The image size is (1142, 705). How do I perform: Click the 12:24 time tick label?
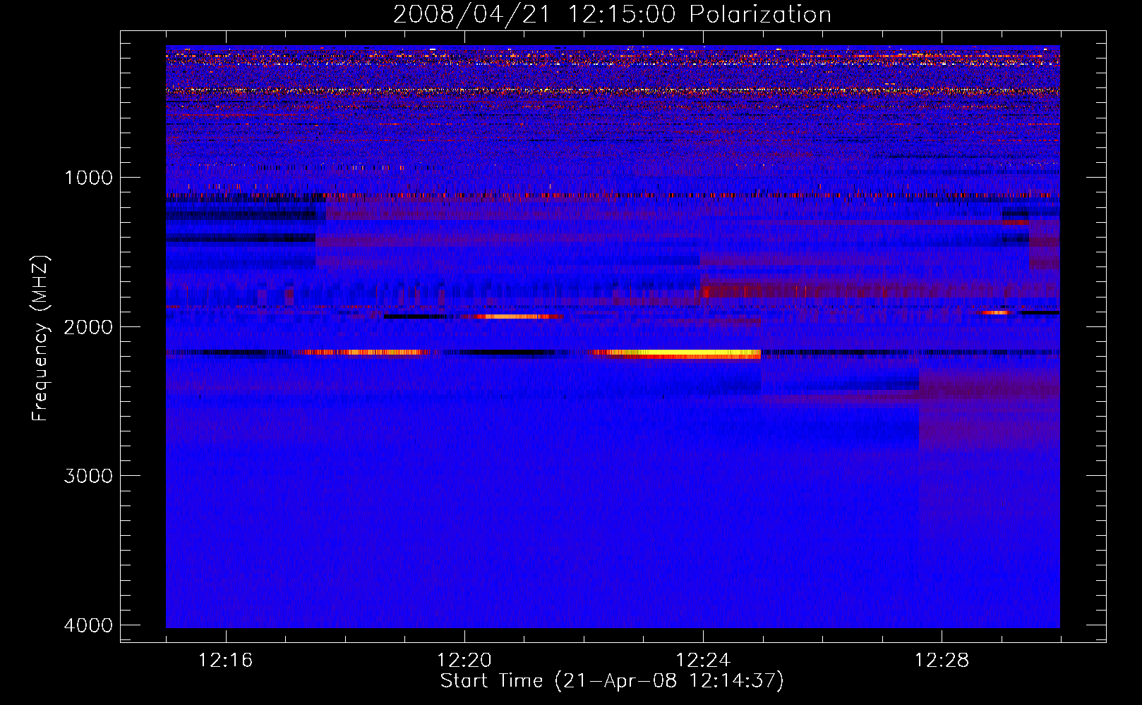(703, 661)
